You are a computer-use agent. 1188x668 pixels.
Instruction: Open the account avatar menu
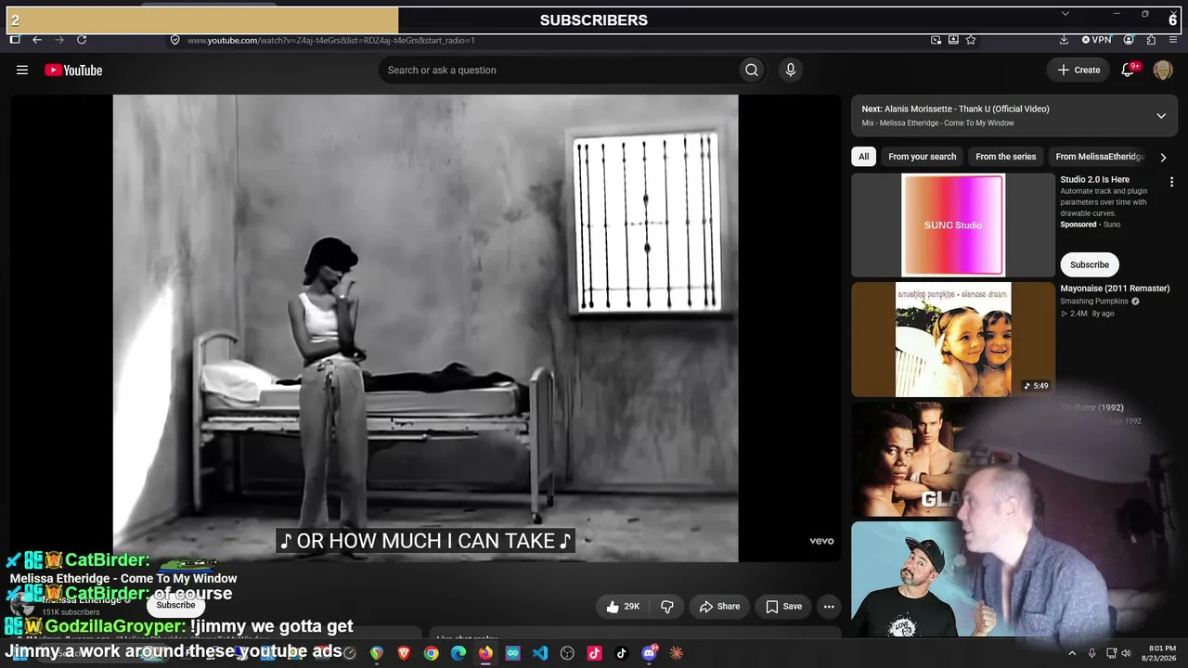click(1163, 71)
